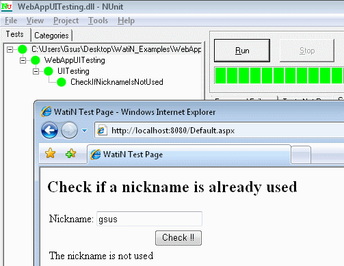The width and height of the screenshot is (344, 266).
Task: Select WebAppUITesting in the test tree
Action: [75, 60]
